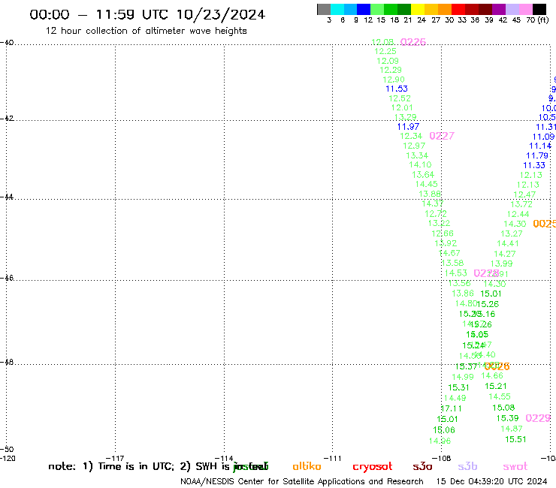
Task: Click the dark blue 12 ft legend swatch
Action: click(364, 9)
